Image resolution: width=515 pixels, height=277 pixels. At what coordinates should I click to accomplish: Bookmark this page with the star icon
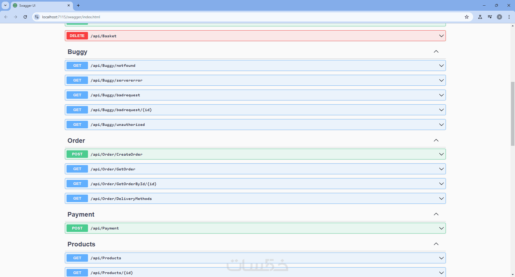(467, 17)
